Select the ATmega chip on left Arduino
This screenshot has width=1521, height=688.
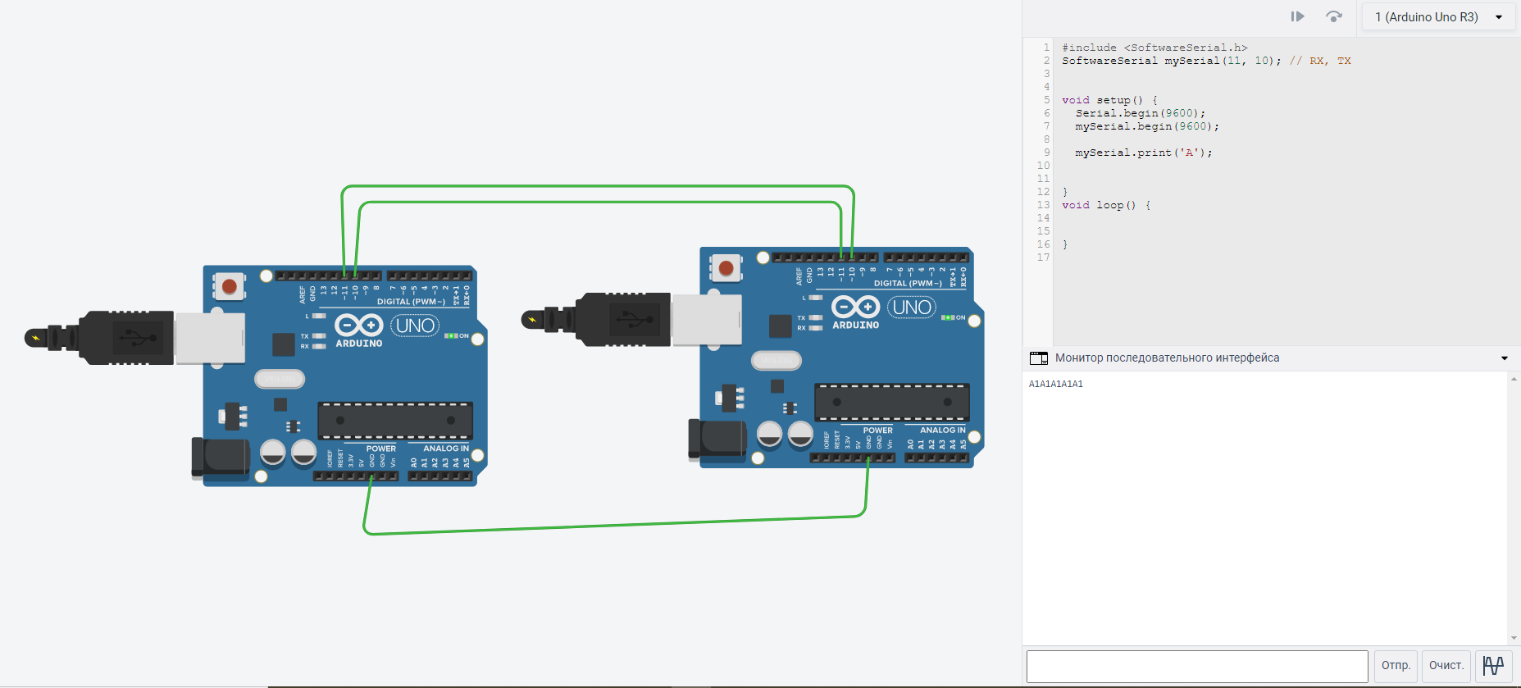click(x=395, y=421)
